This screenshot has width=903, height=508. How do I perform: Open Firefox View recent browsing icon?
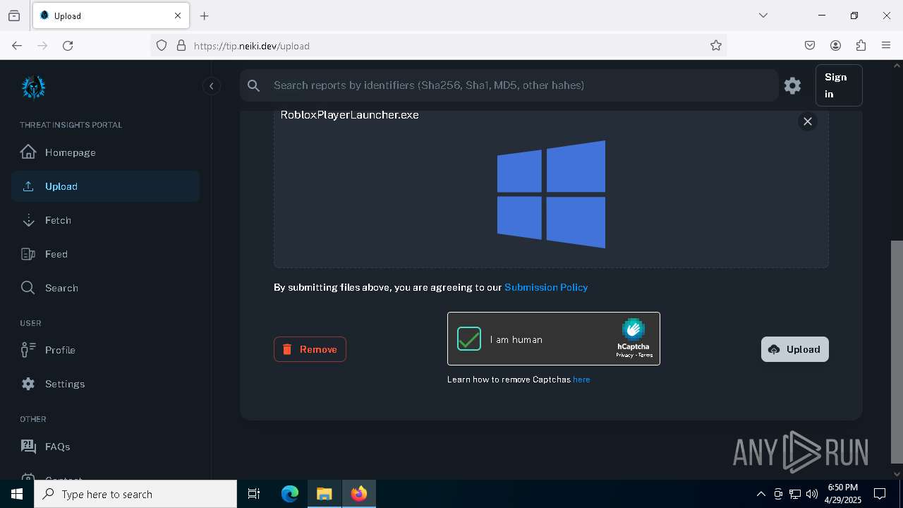tap(14, 16)
